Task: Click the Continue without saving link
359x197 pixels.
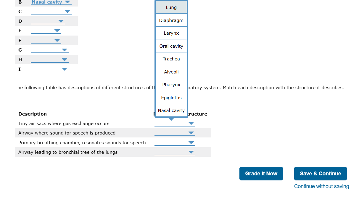Action: tap(321, 186)
